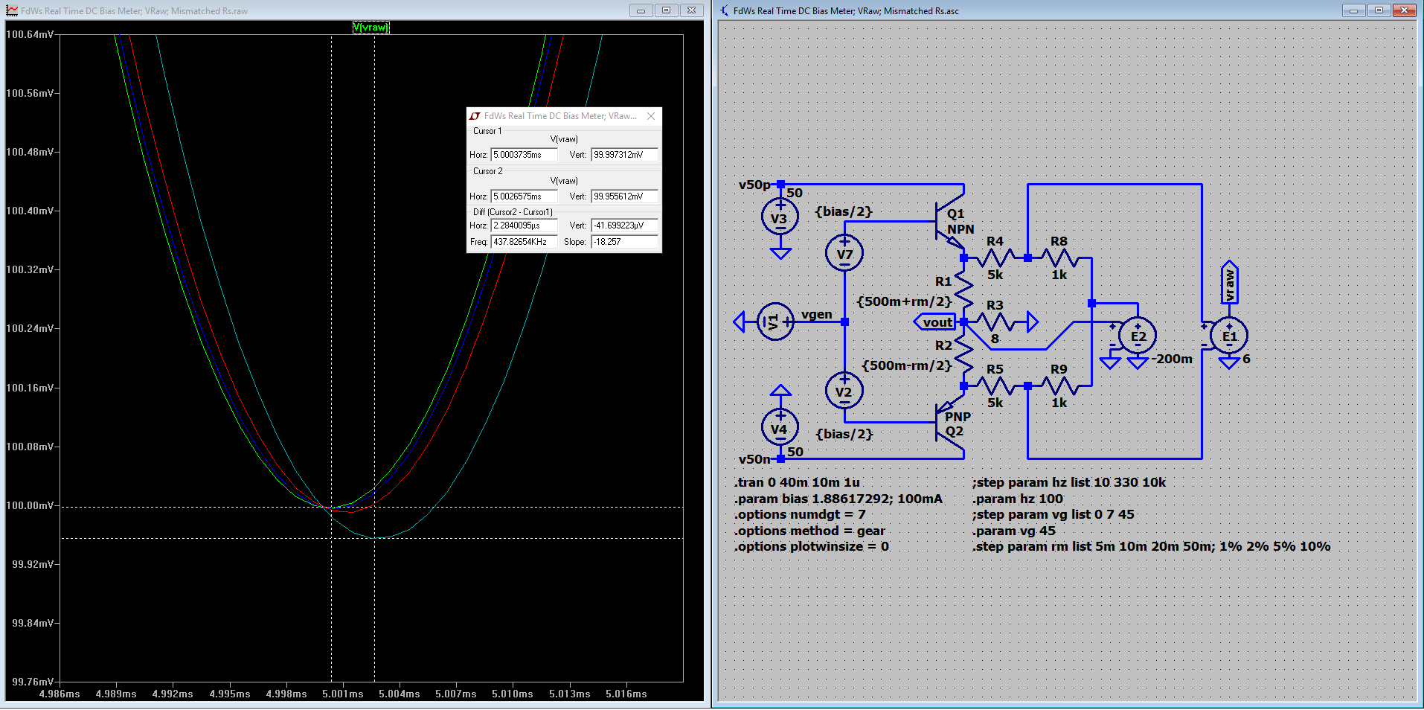The image size is (1424, 710).
Task: Click the 100.64mV top axis label
Action: pyautogui.click(x=30, y=34)
